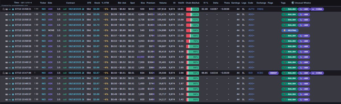341x104 pixels.
Task: Click the plus icon on the 15:47:58 row
Action: [x=13, y=68]
